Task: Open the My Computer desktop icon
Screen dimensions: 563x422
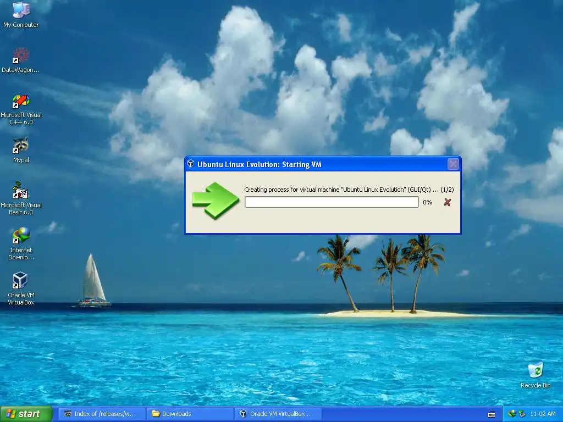Action: point(21,14)
